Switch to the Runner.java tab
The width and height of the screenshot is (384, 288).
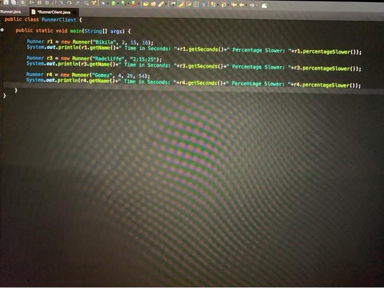(x=10, y=12)
